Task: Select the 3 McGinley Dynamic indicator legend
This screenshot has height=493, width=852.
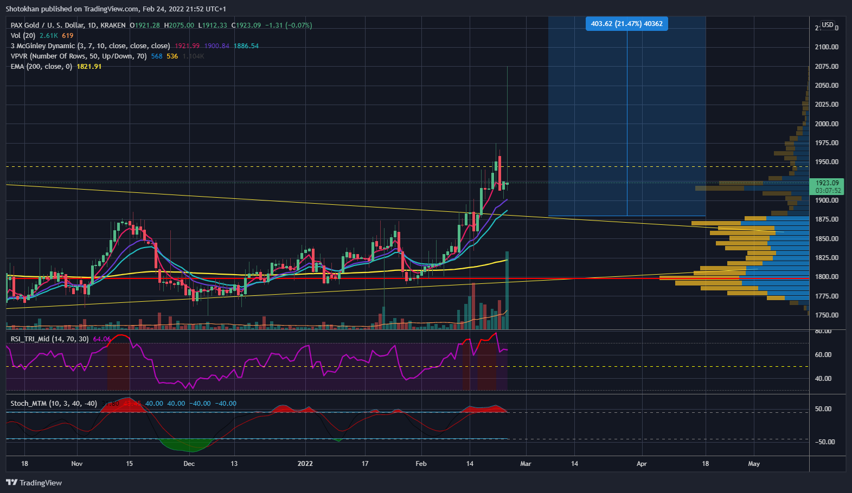Action: pyautogui.click(x=90, y=46)
